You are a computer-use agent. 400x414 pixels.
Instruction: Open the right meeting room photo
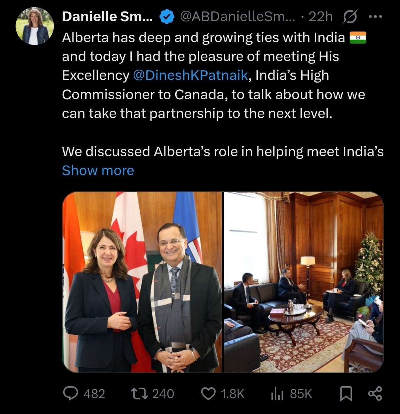point(304,282)
